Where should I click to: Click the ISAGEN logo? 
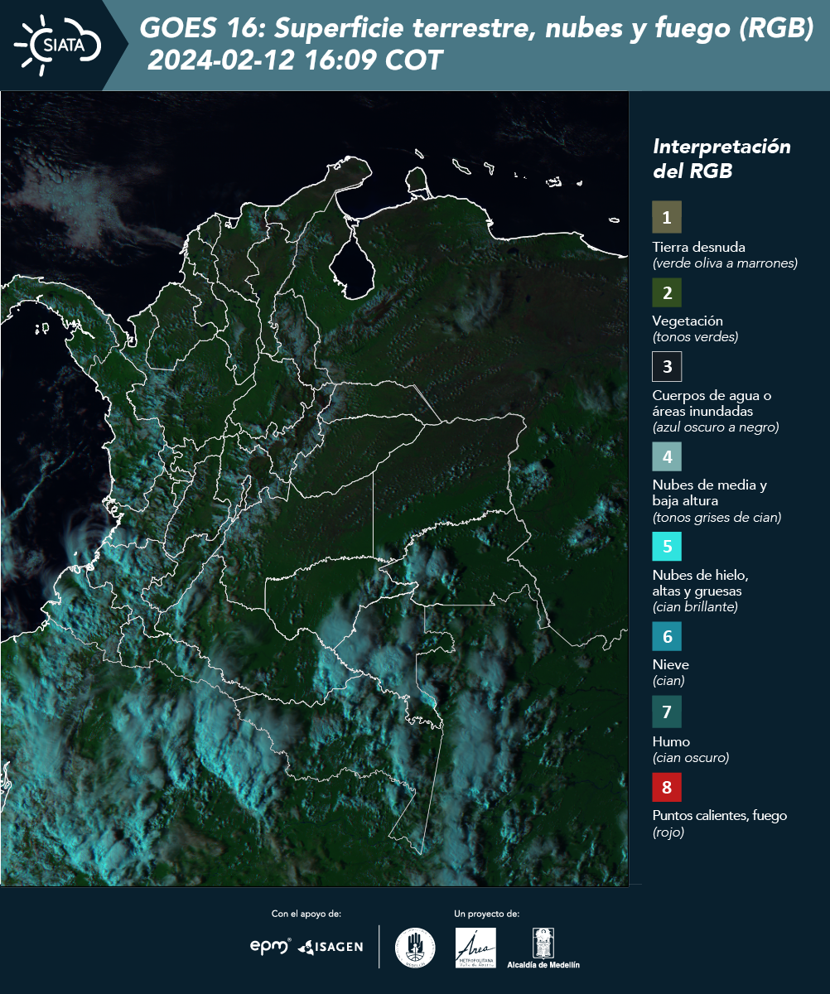point(331,947)
